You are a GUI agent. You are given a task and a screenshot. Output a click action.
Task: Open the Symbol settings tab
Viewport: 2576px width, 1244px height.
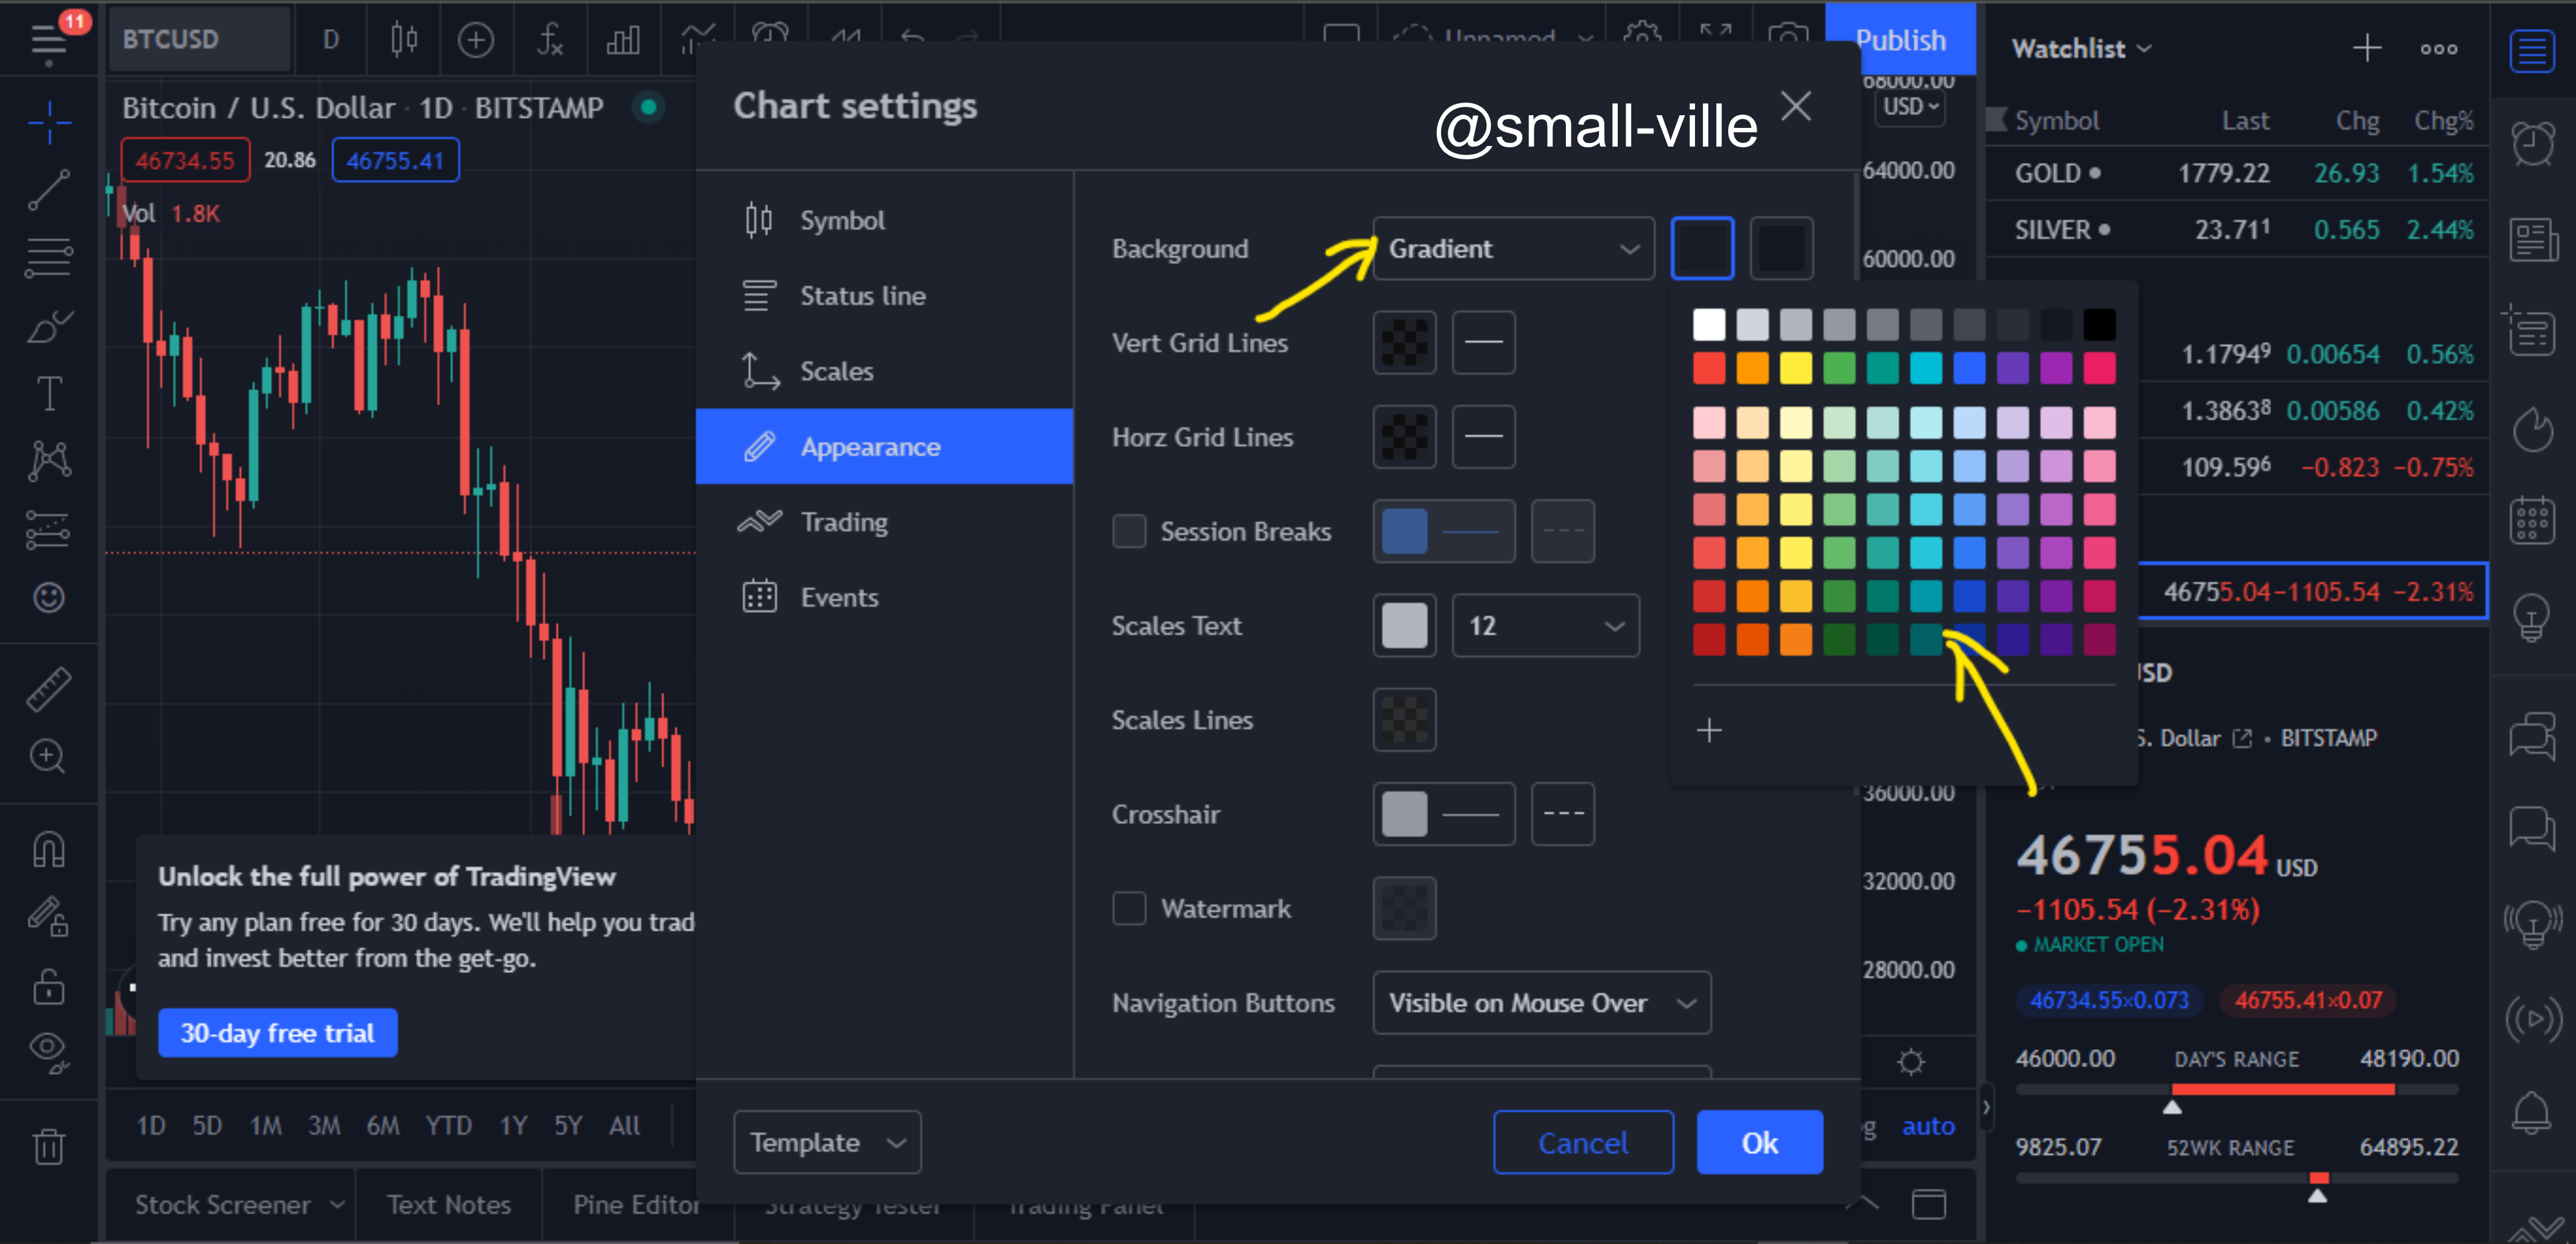[x=884, y=220]
